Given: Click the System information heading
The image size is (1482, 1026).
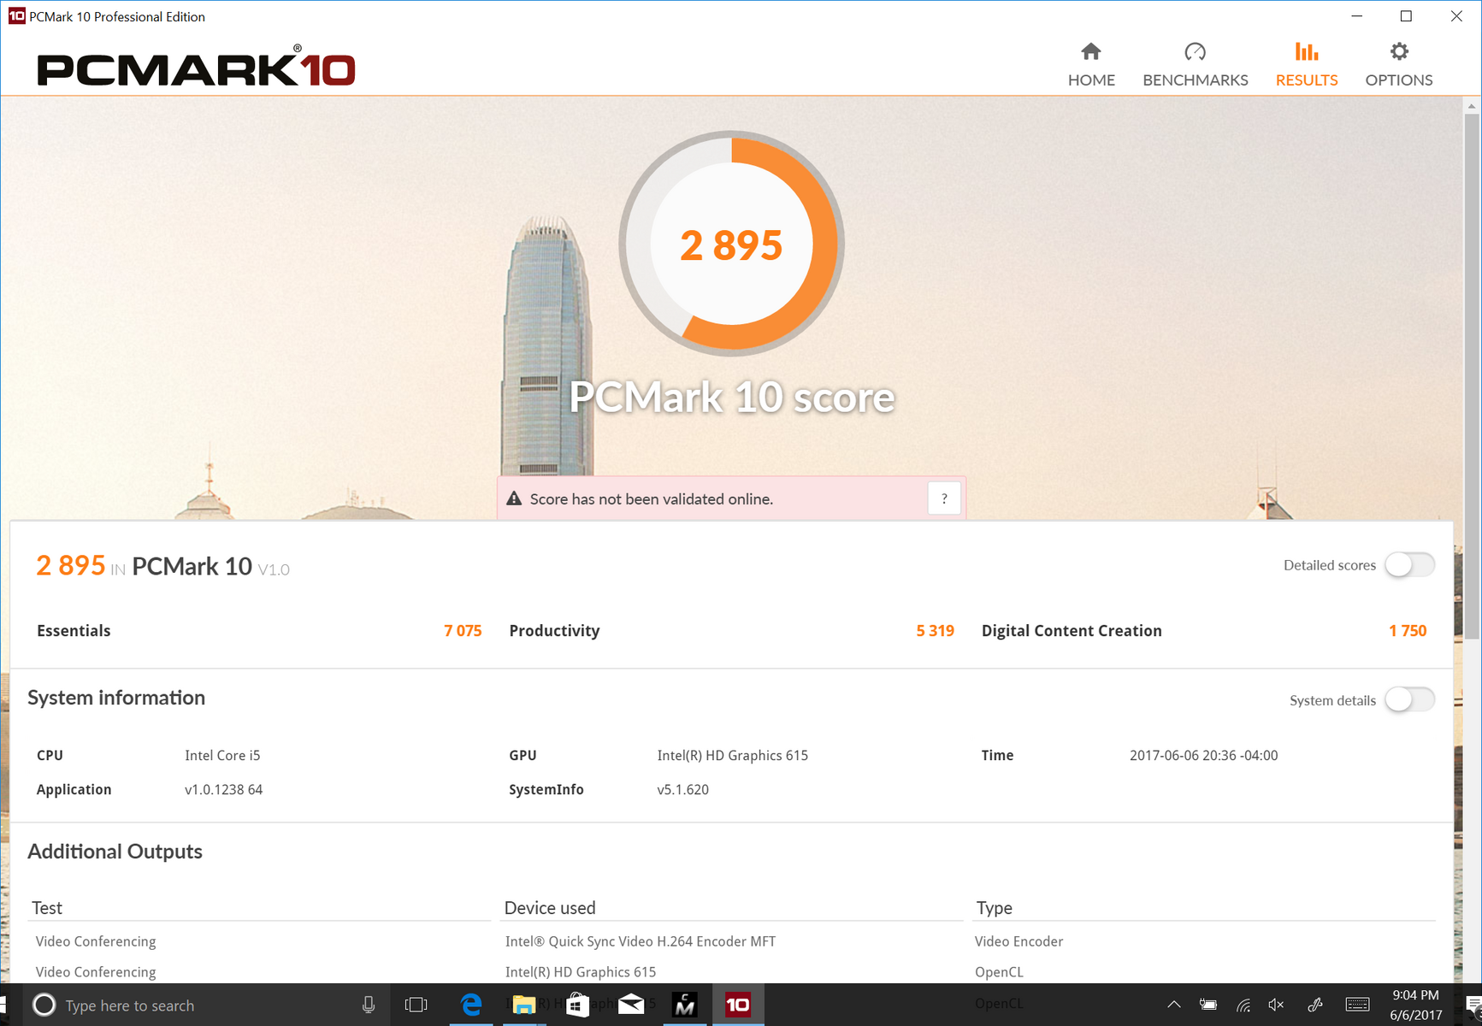Looking at the screenshot, I should (x=116, y=698).
